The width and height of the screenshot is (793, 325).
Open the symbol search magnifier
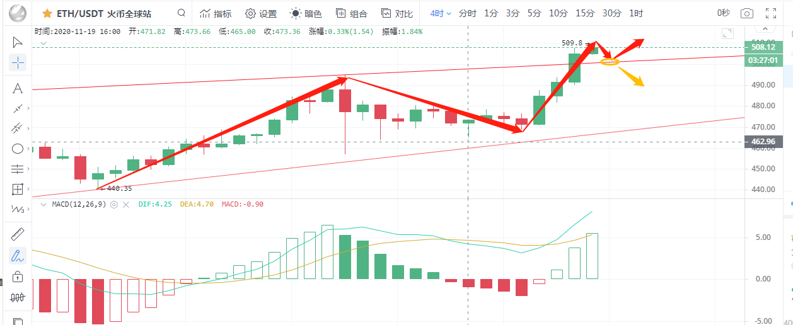(x=182, y=13)
